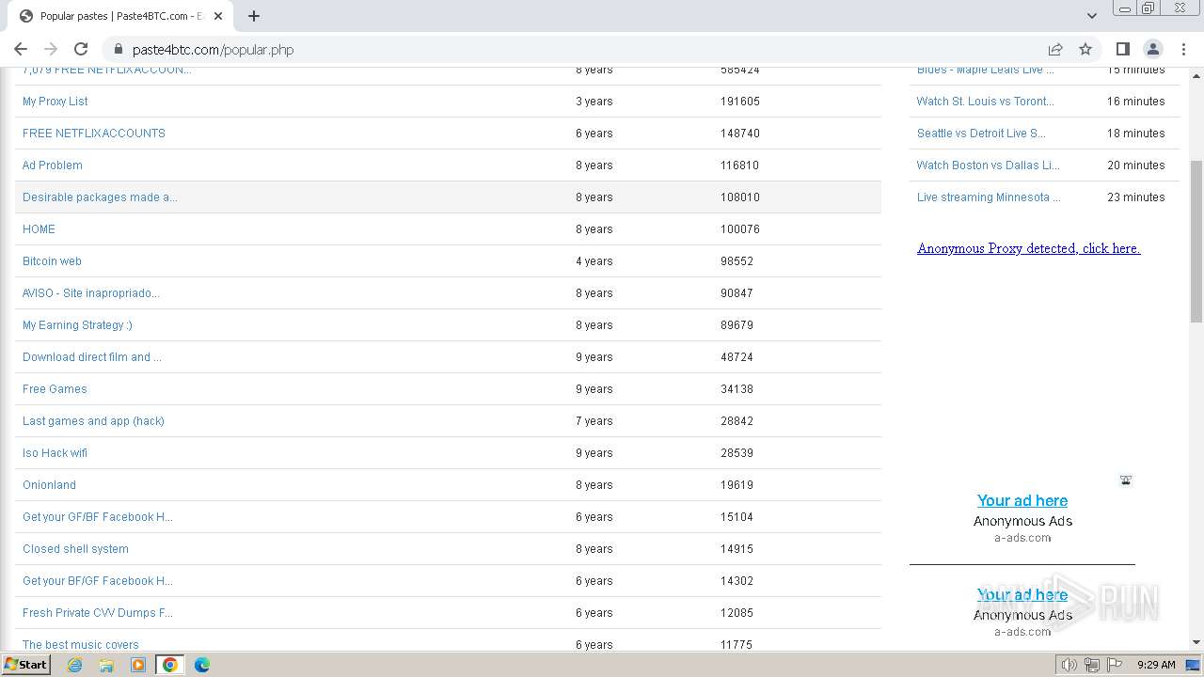The width and height of the screenshot is (1204, 677).
Task: Bookmark this page with the star
Action: click(x=1085, y=49)
